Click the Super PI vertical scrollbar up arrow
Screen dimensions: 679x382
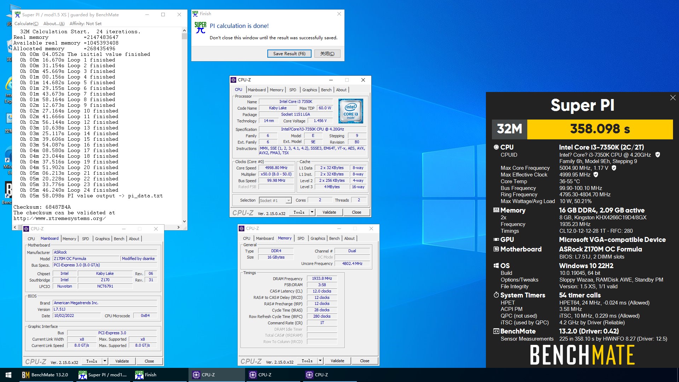184,31
